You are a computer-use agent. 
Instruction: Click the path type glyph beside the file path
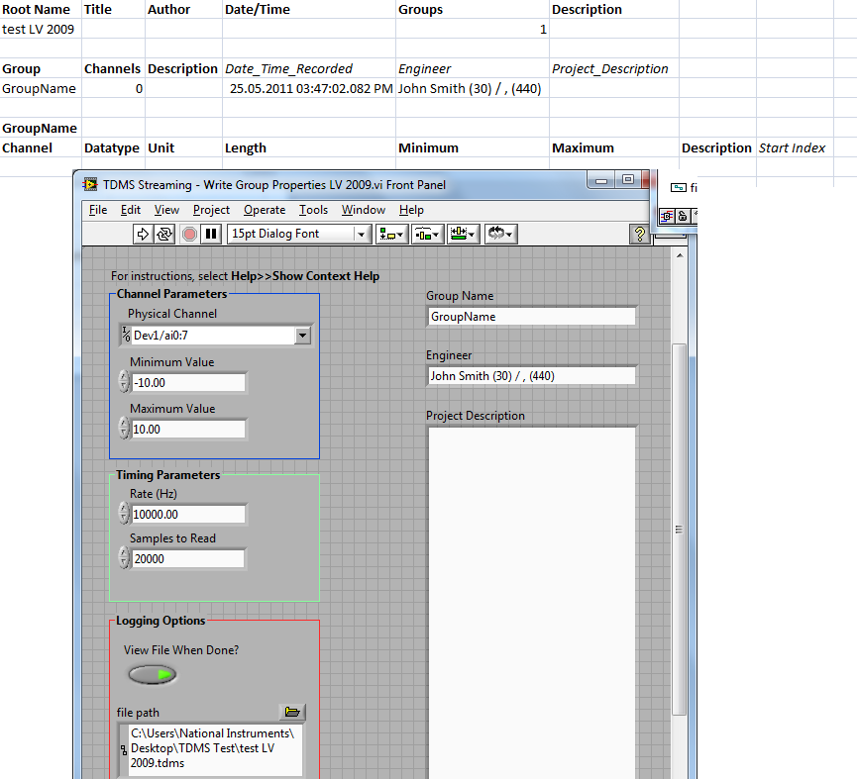pos(124,749)
